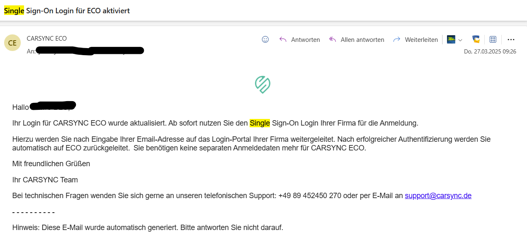Click the Antworten reply button
This screenshot has width=527, height=235.
coord(300,39)
